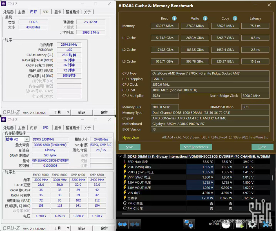Open the 关于 tab in lower CPU-Z window
Viewport: 276px width, 231px height.
tap(87, 128)
